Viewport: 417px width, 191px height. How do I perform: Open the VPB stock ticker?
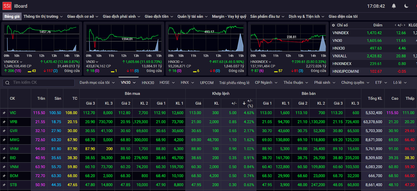point(14,122)
